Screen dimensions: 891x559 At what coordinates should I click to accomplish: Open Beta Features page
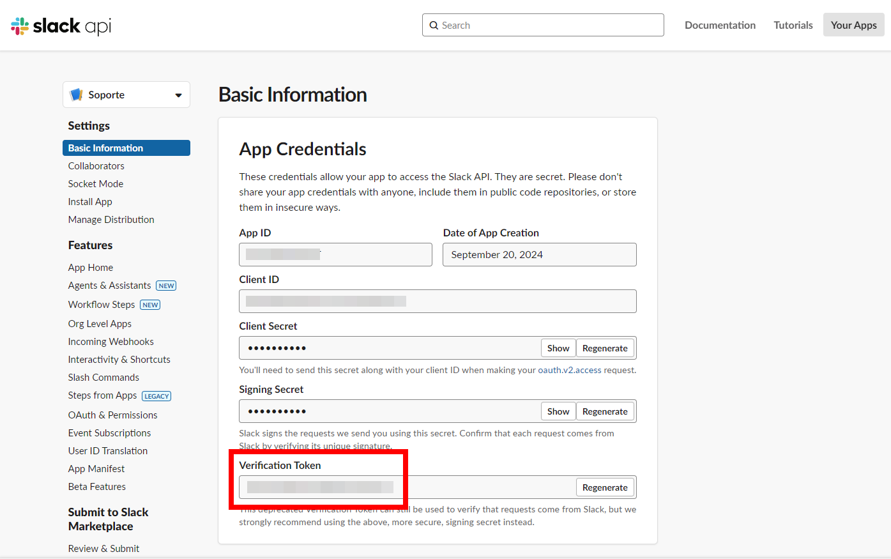click(97, 486)
